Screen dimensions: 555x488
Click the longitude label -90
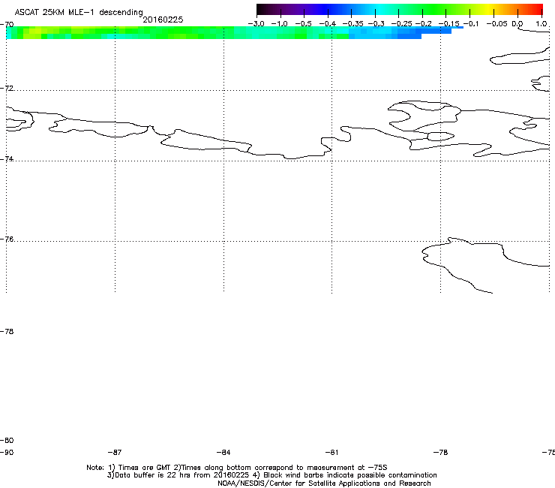click(7, 453)
